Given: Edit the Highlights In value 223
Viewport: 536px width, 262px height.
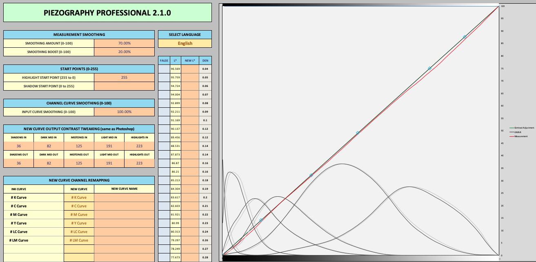Looking at the screenshot, I should [140, 146].
